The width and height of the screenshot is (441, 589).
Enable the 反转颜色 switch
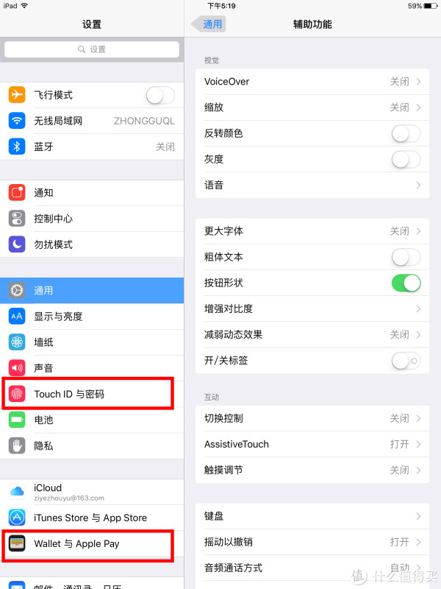click(x=406, y=133)
